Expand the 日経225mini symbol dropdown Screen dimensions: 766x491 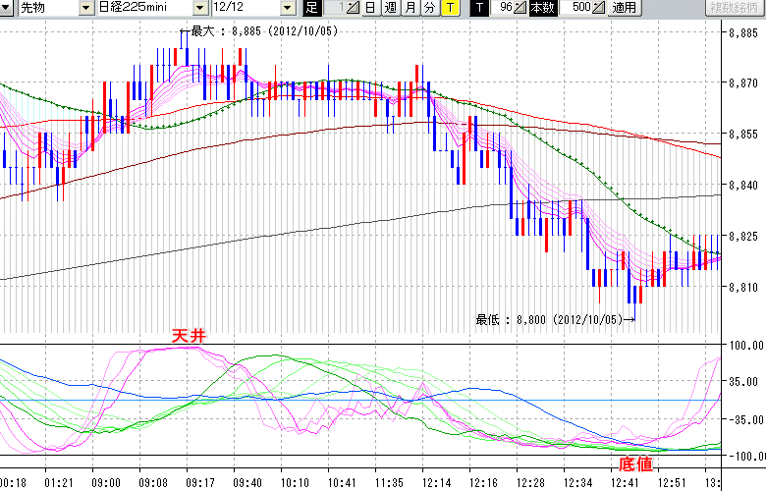[x=202, y=8]
